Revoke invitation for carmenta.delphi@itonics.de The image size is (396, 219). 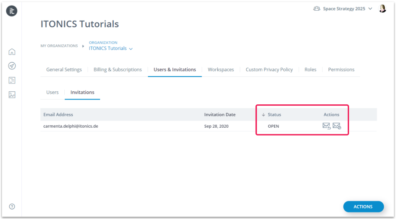[337, 126]
